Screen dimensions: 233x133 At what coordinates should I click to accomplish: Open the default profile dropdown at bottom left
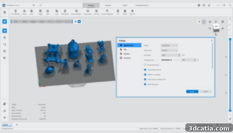7,125
